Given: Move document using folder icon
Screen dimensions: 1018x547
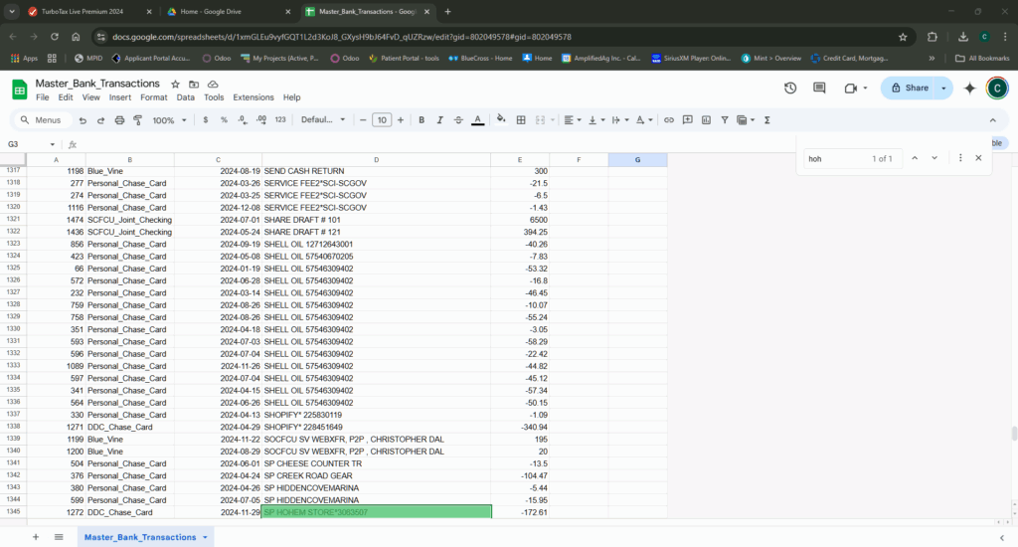Looking at the screenshot, I should pyautogui.click(x=194, y=85).
